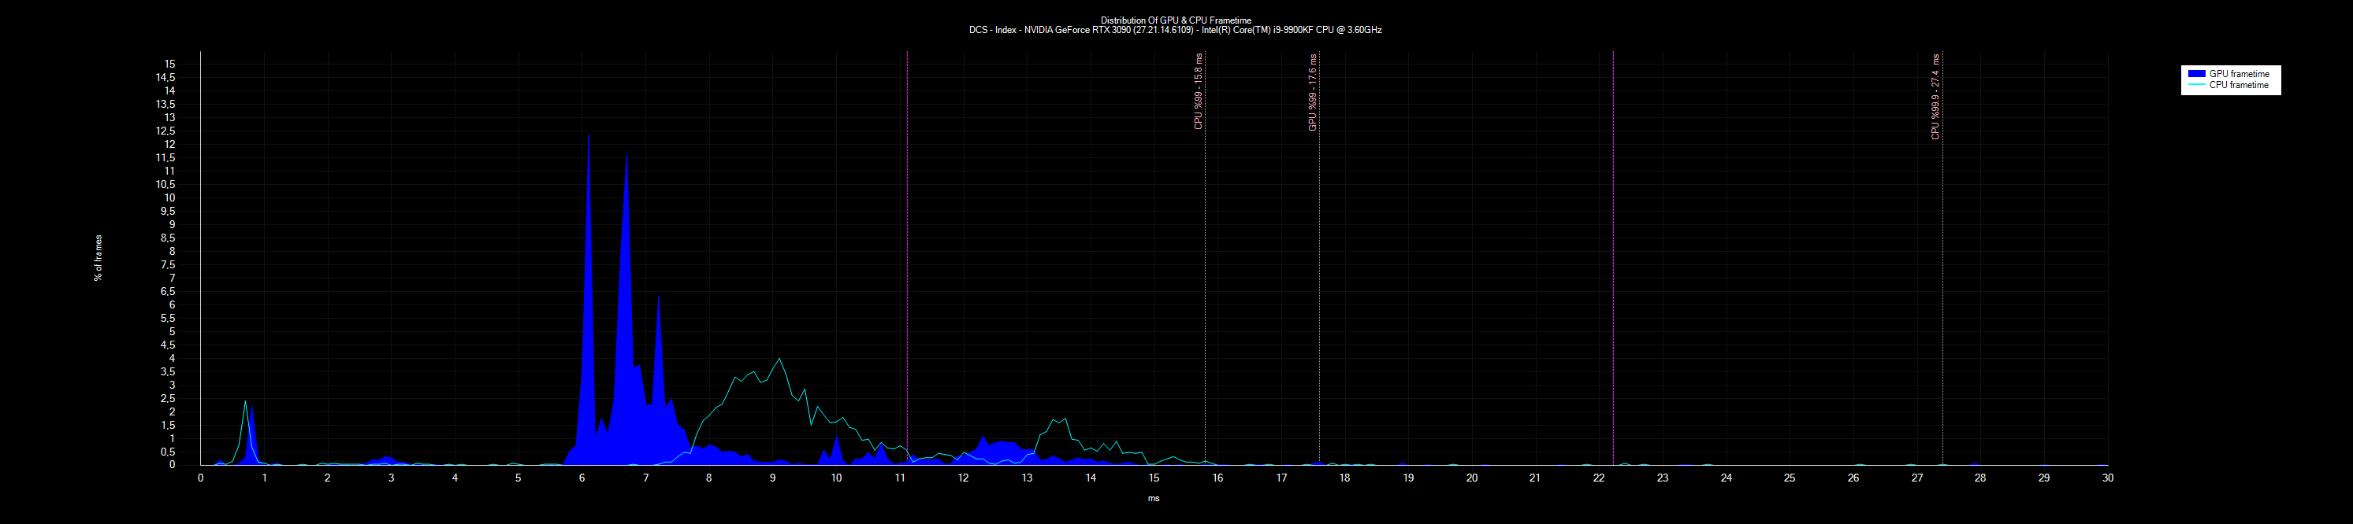Click the cyan CPU frametime legend line
Screen dimensions: 2353x524
(x=2196, y=86)
